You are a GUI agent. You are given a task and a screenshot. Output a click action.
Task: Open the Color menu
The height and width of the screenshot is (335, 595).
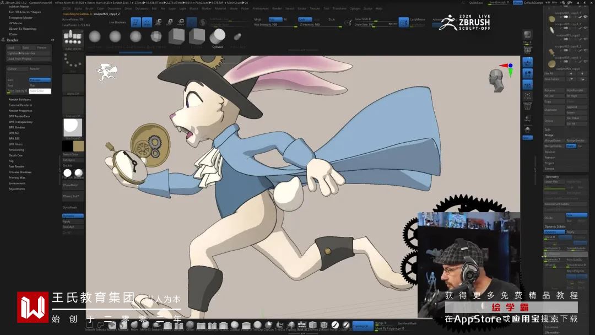100,8
